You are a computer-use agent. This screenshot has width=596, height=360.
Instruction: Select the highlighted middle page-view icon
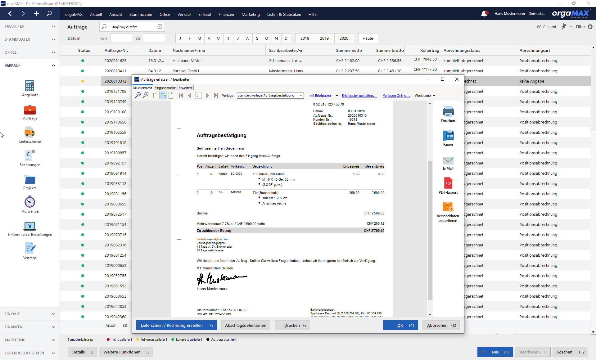[x=163, y=95]
